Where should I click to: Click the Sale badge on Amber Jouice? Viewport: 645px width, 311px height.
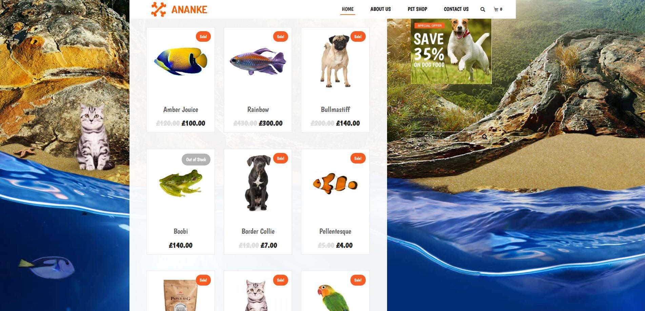click(x=203, y=37)
